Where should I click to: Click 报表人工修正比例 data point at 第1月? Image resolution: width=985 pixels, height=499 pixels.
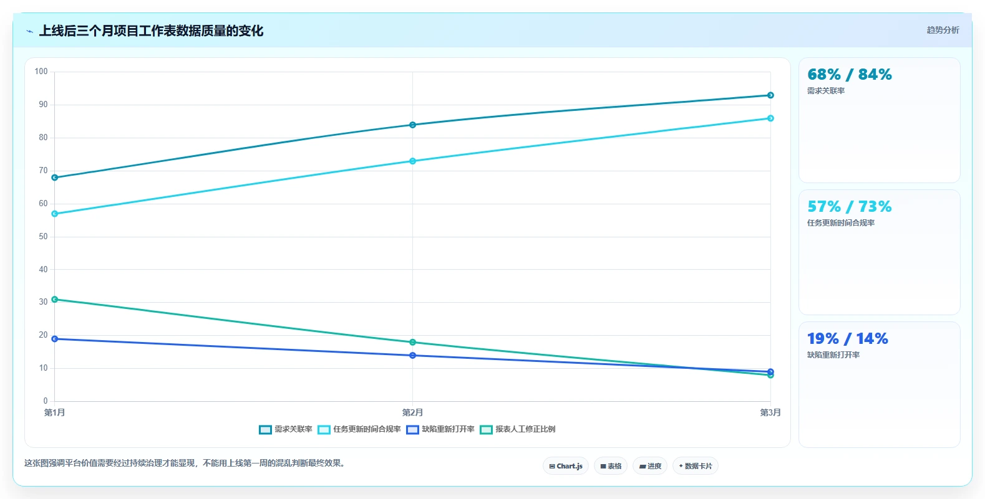click(55, 300)
